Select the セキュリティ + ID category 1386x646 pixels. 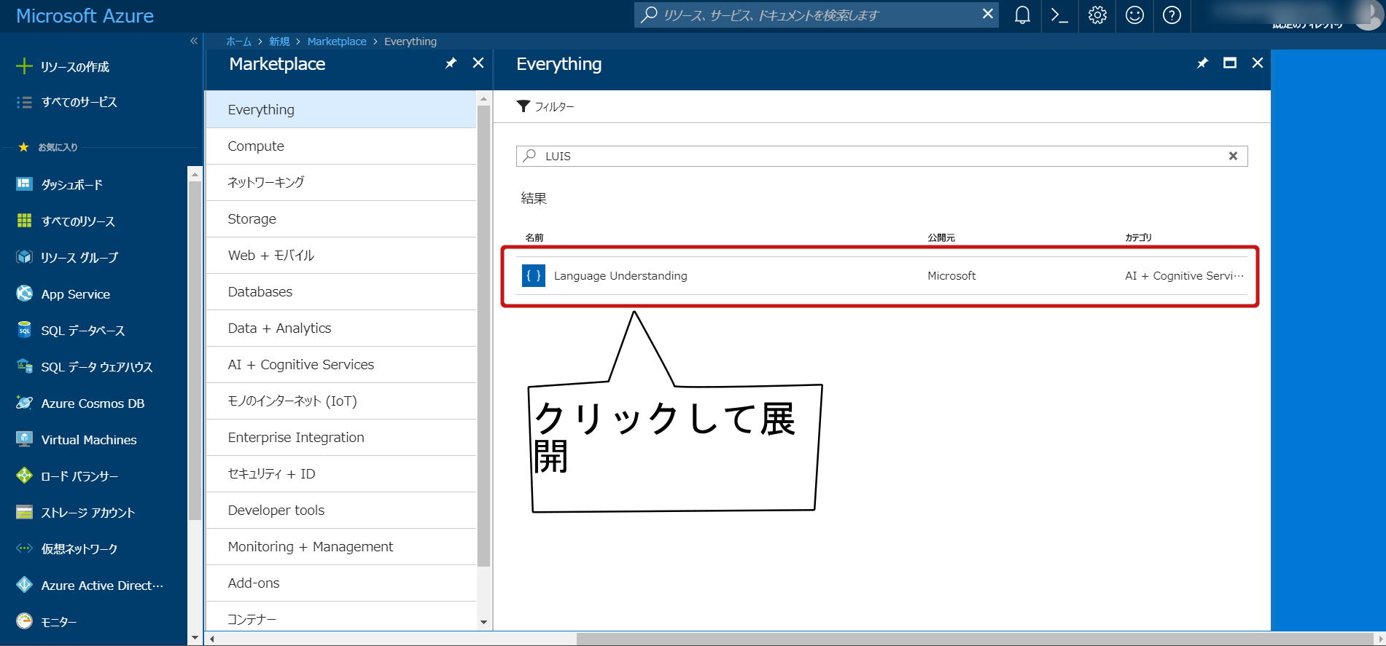(341, 473)
